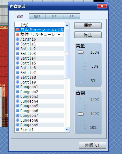
Task: Select Battle6 in the list
Action: coord(39,68)
